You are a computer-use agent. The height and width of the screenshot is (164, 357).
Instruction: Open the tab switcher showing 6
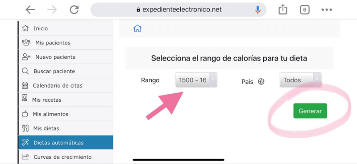tap(305, 10)
